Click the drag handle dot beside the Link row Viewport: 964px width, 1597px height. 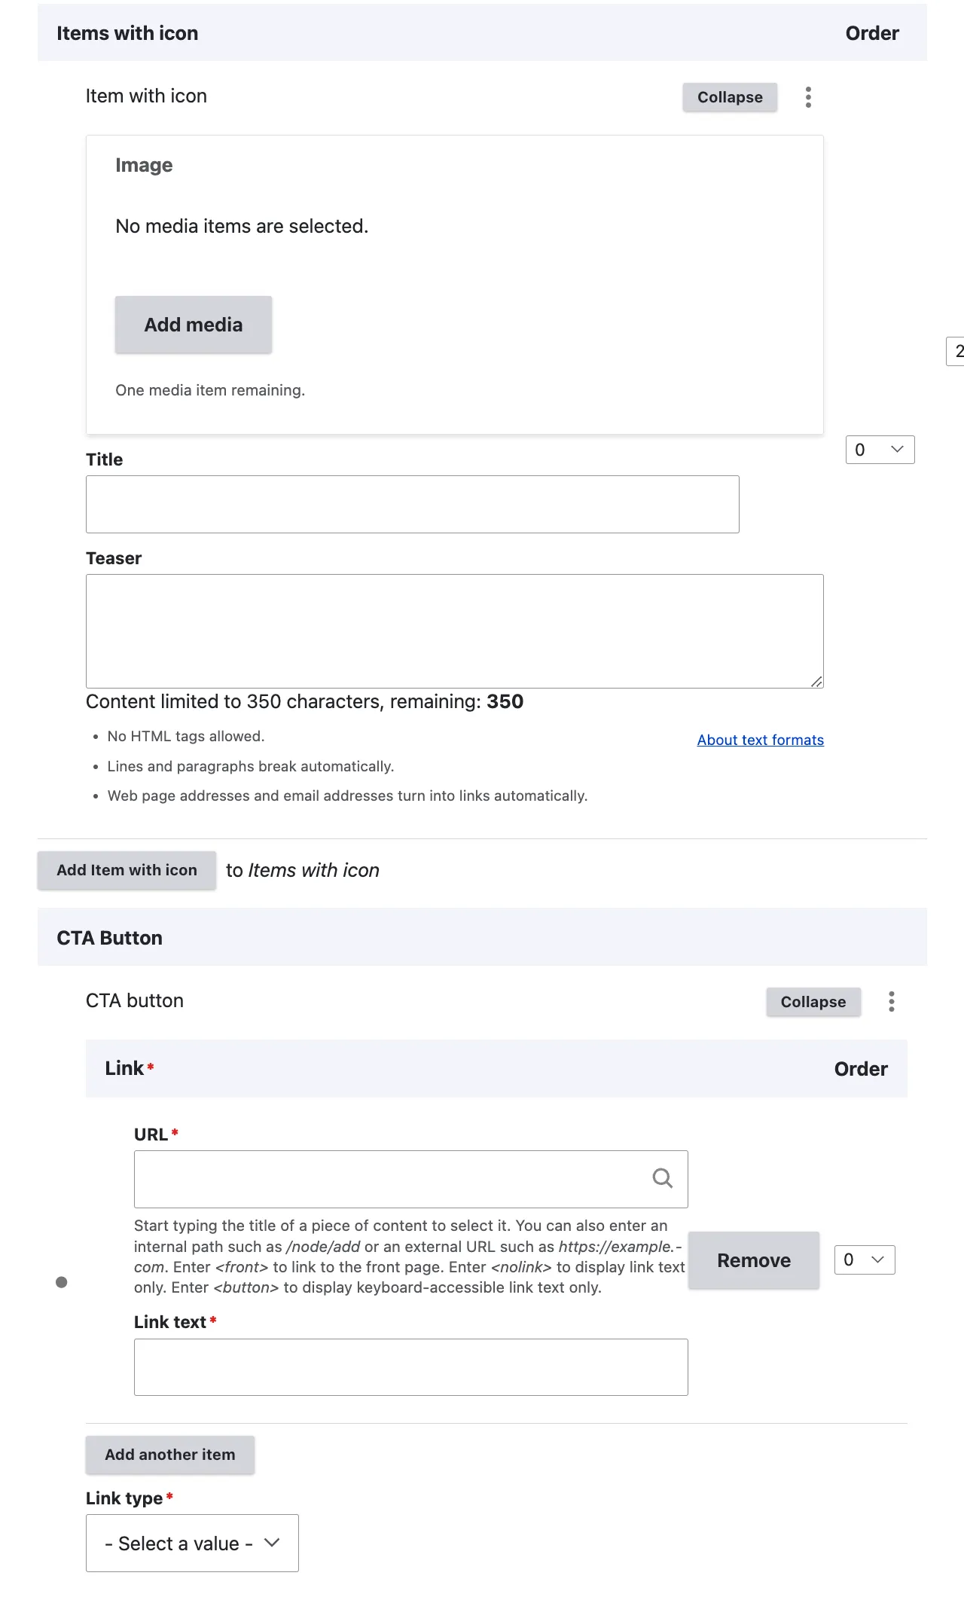(62, 1282)
